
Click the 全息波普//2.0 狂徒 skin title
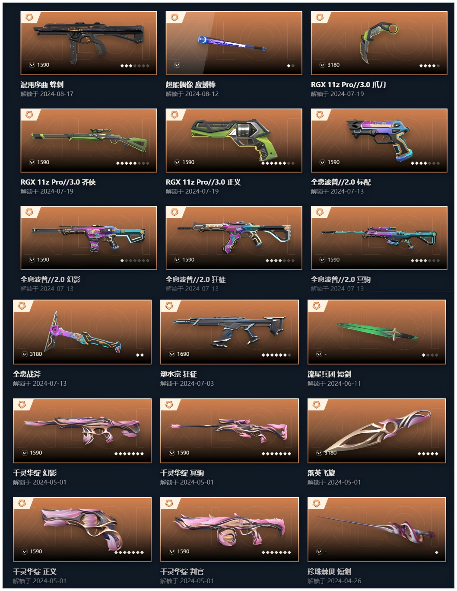[196, 279]
